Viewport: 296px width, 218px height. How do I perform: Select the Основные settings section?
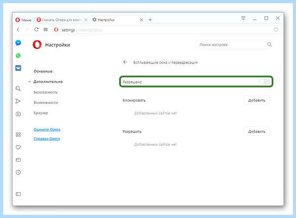(43, 71)
